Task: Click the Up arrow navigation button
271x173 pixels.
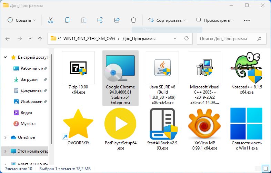Action: point(40,39)
